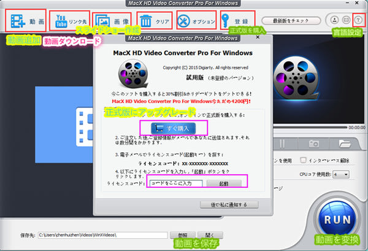Click the 保存先 path field

click(x=103, y=235)
